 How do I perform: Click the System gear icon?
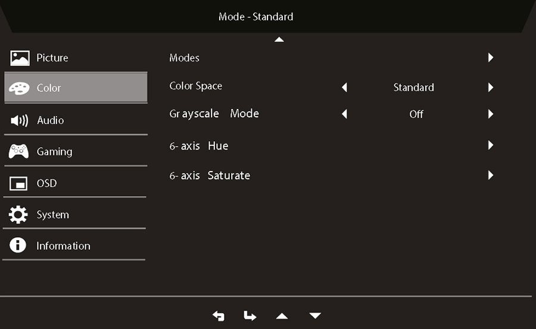(x=18, y=215)
